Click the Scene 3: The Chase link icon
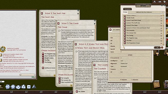168x94 pixels. click(x=58, y=23)
